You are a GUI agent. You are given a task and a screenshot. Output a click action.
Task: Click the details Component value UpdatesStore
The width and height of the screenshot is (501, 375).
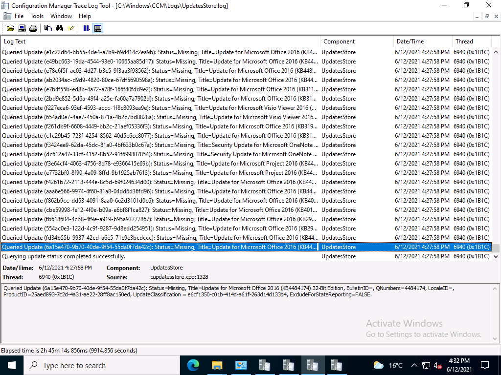click(166, 268)
